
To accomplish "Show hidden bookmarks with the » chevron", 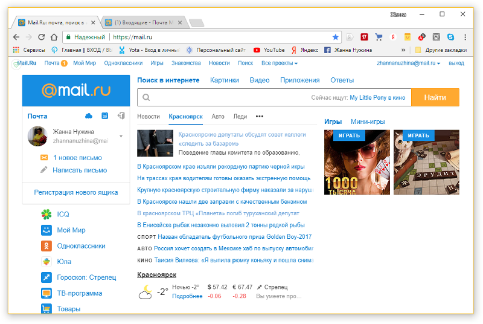I will pyautogui.click(x=403, y=50).
